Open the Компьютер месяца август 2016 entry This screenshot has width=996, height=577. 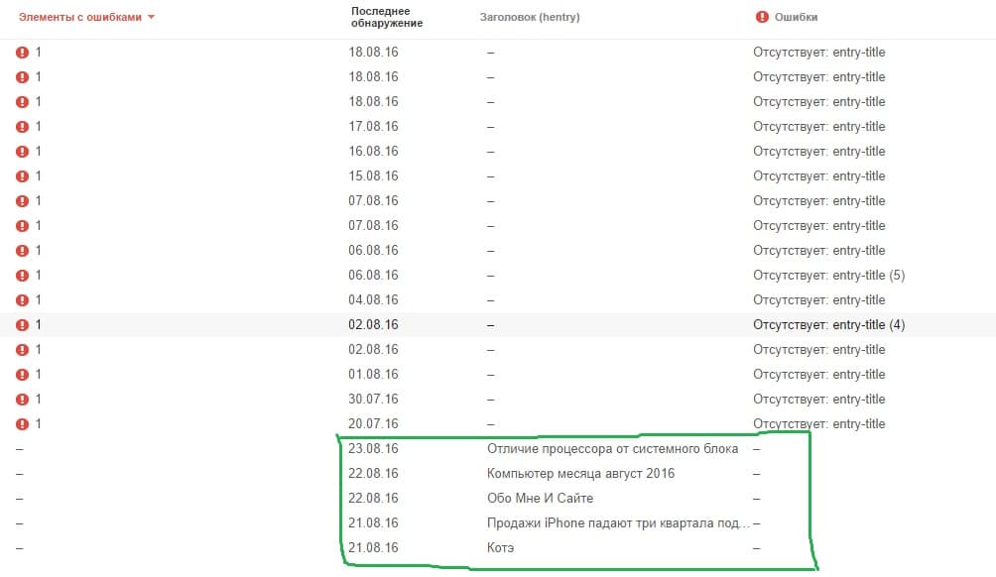(x=580, y=473)
